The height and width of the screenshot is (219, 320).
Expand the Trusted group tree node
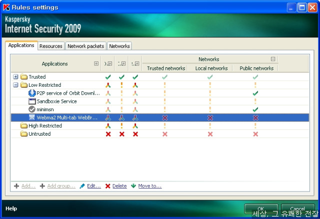pos(15,77)
